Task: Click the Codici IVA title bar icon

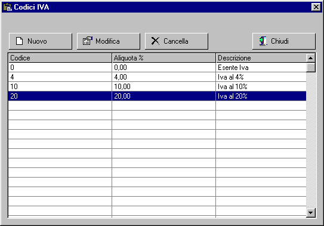Action: coord(8,7)
